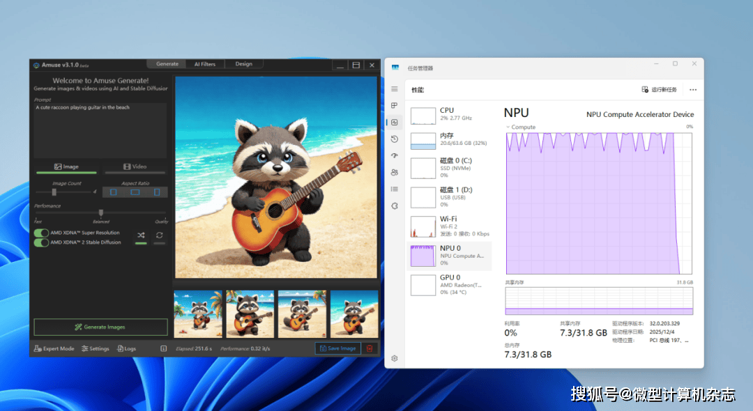The image size is (753, 411).
Task: Click the shuffle seed icon
Action: point(141,235)
